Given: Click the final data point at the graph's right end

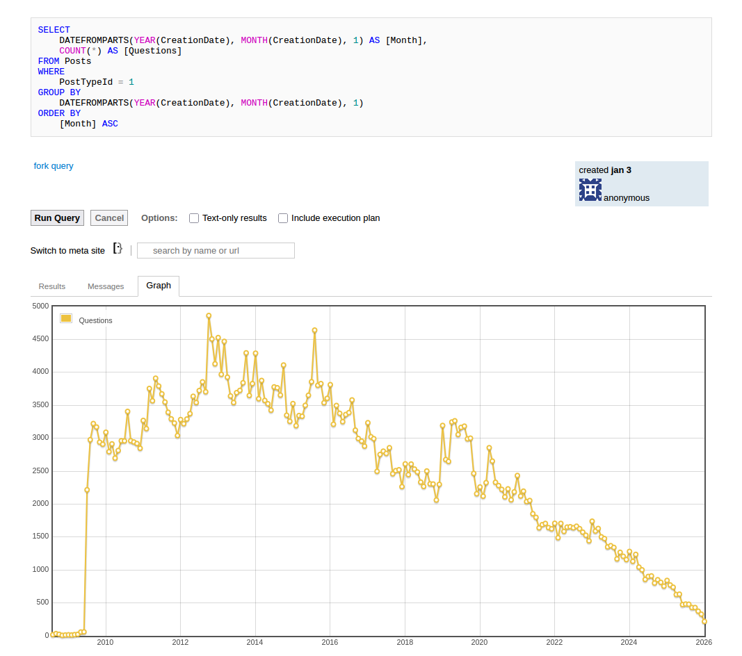Looking at the screenshot, I should pos(704,622).
